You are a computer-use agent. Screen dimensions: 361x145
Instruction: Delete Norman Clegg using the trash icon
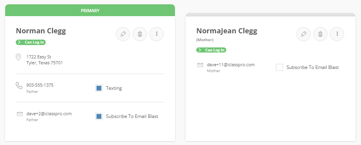click(x=140, y=34)
